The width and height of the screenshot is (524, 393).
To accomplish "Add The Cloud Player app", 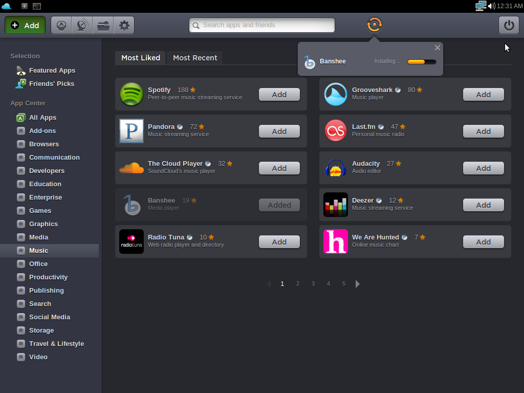I will (x=279, y=168).
